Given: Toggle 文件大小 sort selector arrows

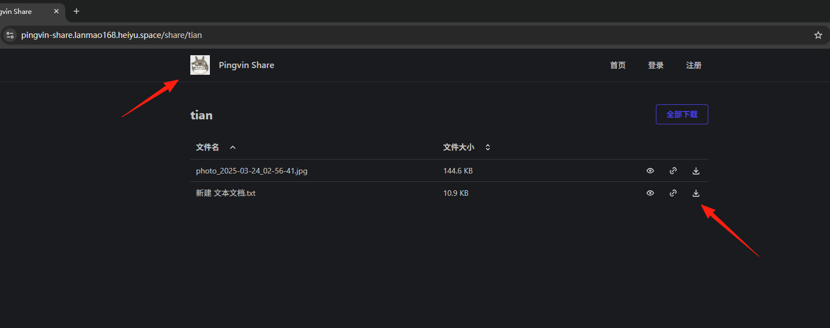Looking at the screenshot, I should [x=488, y=147].
